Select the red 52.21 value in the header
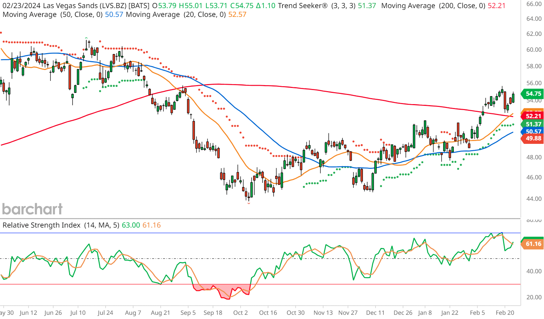 497,6
